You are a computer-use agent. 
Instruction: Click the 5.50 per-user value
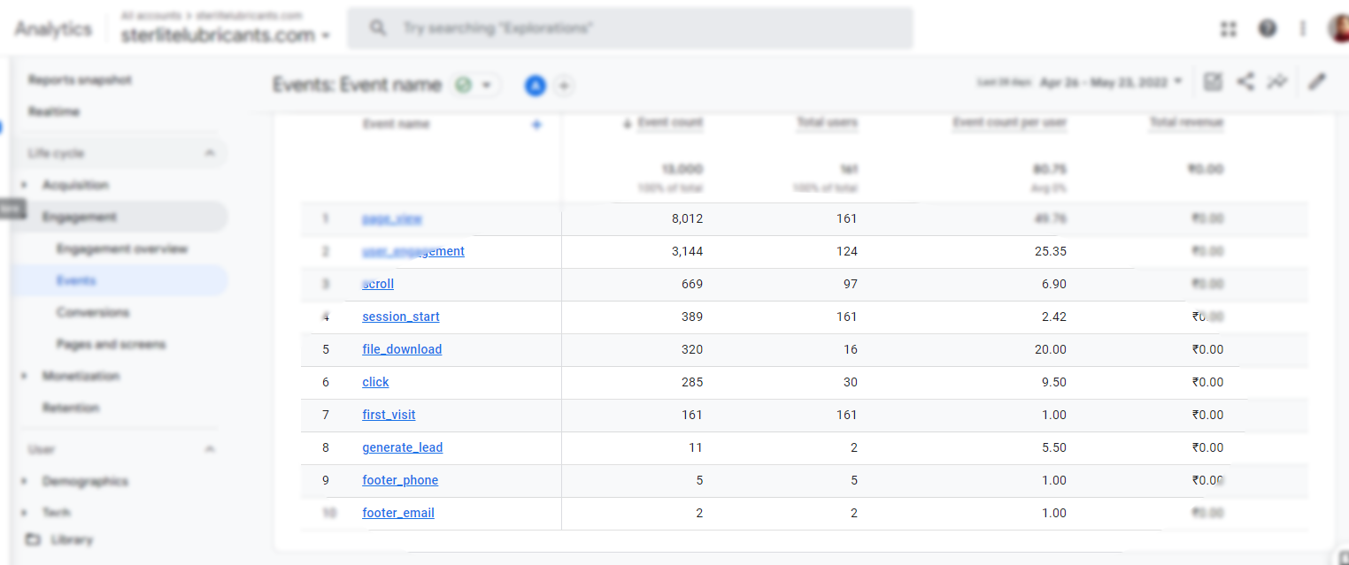[1053, 447]
